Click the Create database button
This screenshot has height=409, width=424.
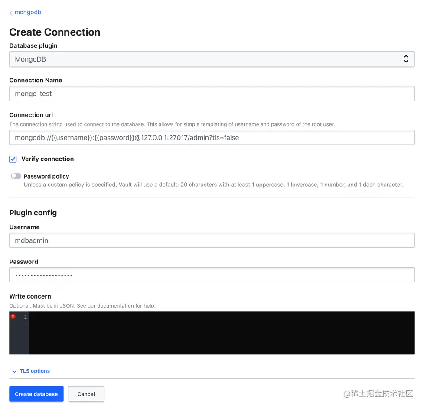36,394
